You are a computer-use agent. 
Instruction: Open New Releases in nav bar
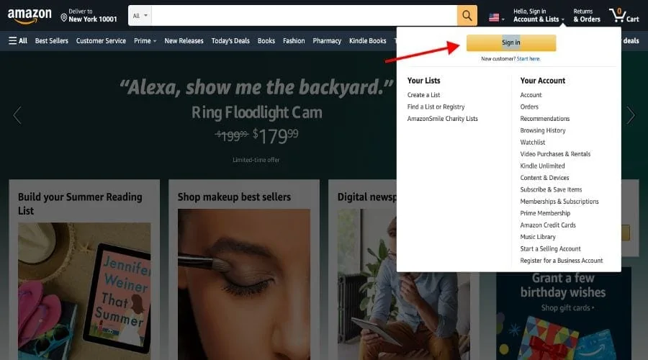pyautogui.click(x=184, y=41)
